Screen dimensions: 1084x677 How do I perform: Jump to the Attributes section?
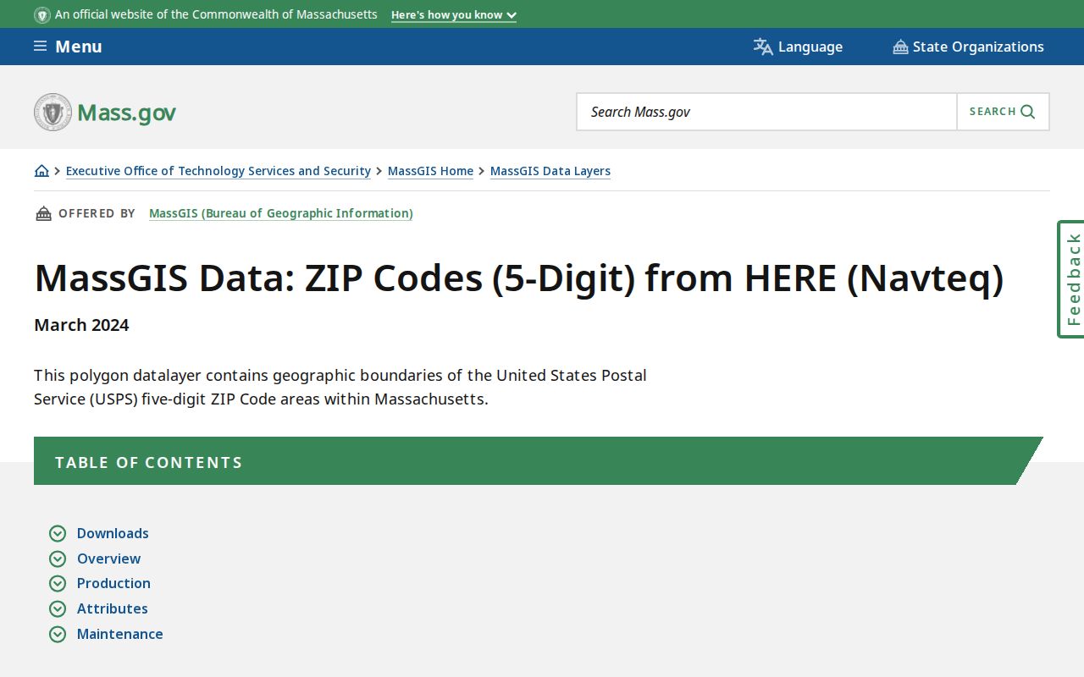point(112,608)
